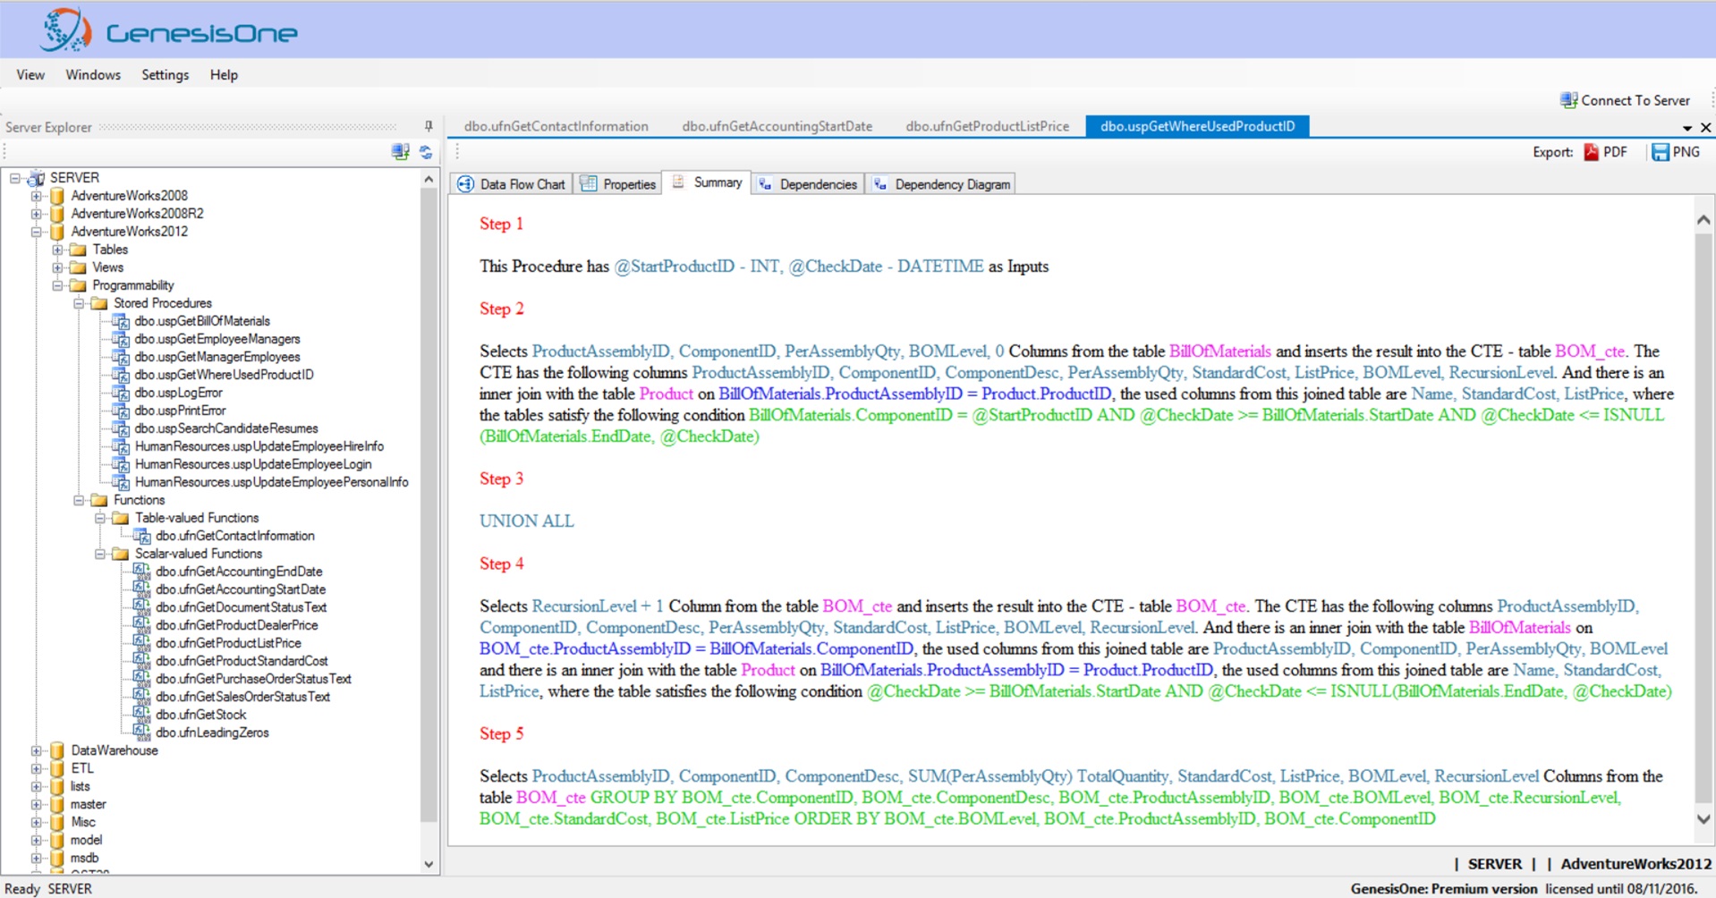
Task: Open the Dependencies tab
Action: point(808,184)
